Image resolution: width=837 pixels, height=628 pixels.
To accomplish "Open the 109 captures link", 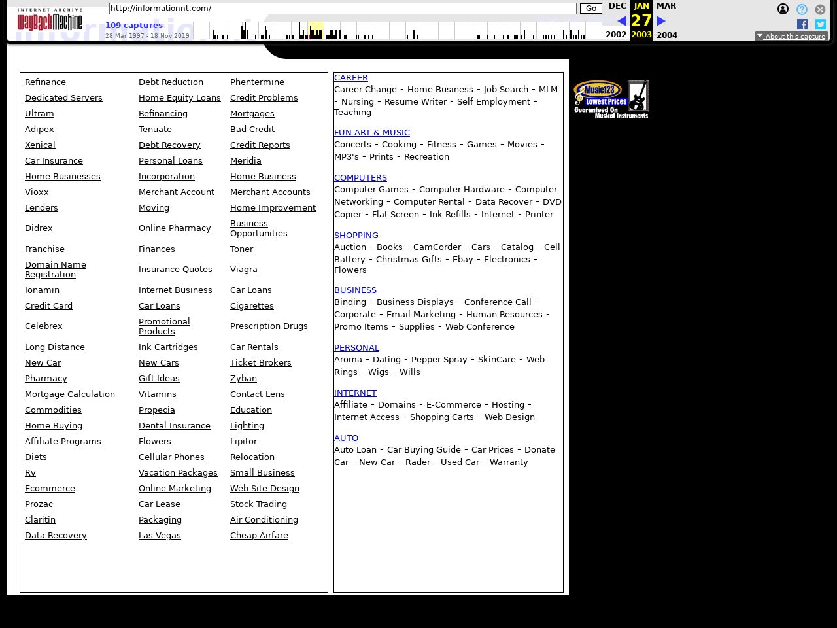I will (x=134, y=25).
